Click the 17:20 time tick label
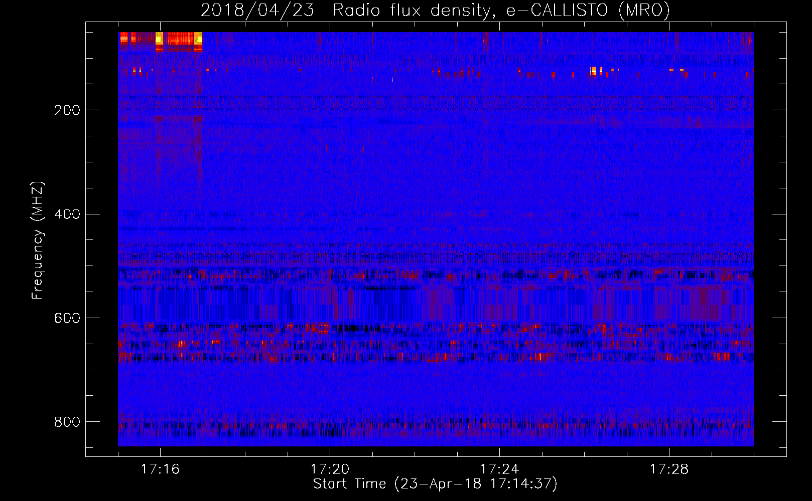This screenshot has height=501, width=812. click(330, 469)
